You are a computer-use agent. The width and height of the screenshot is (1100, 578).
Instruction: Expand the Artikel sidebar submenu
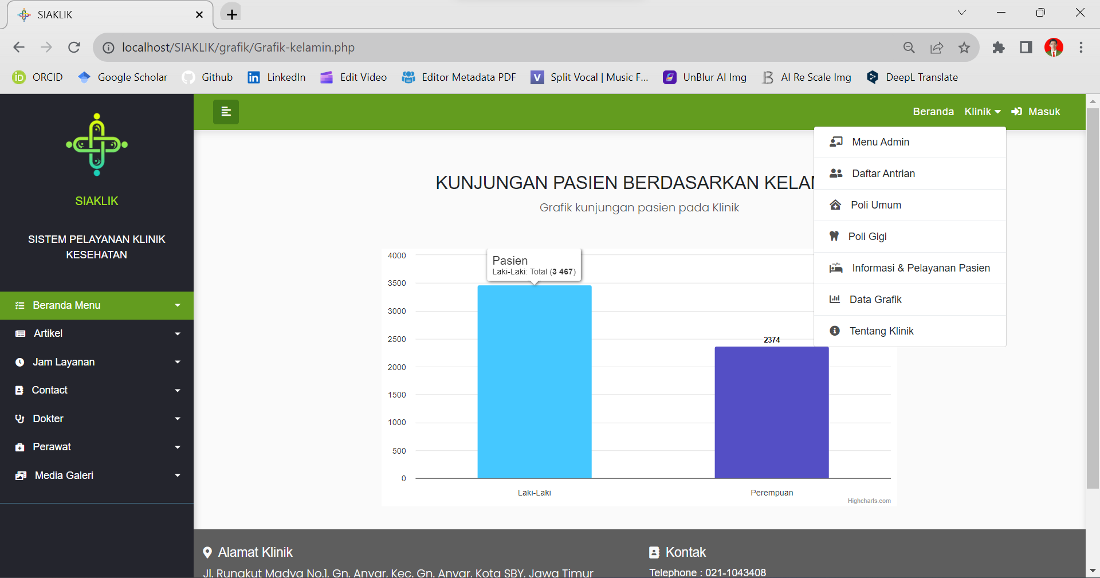point(97,333)
